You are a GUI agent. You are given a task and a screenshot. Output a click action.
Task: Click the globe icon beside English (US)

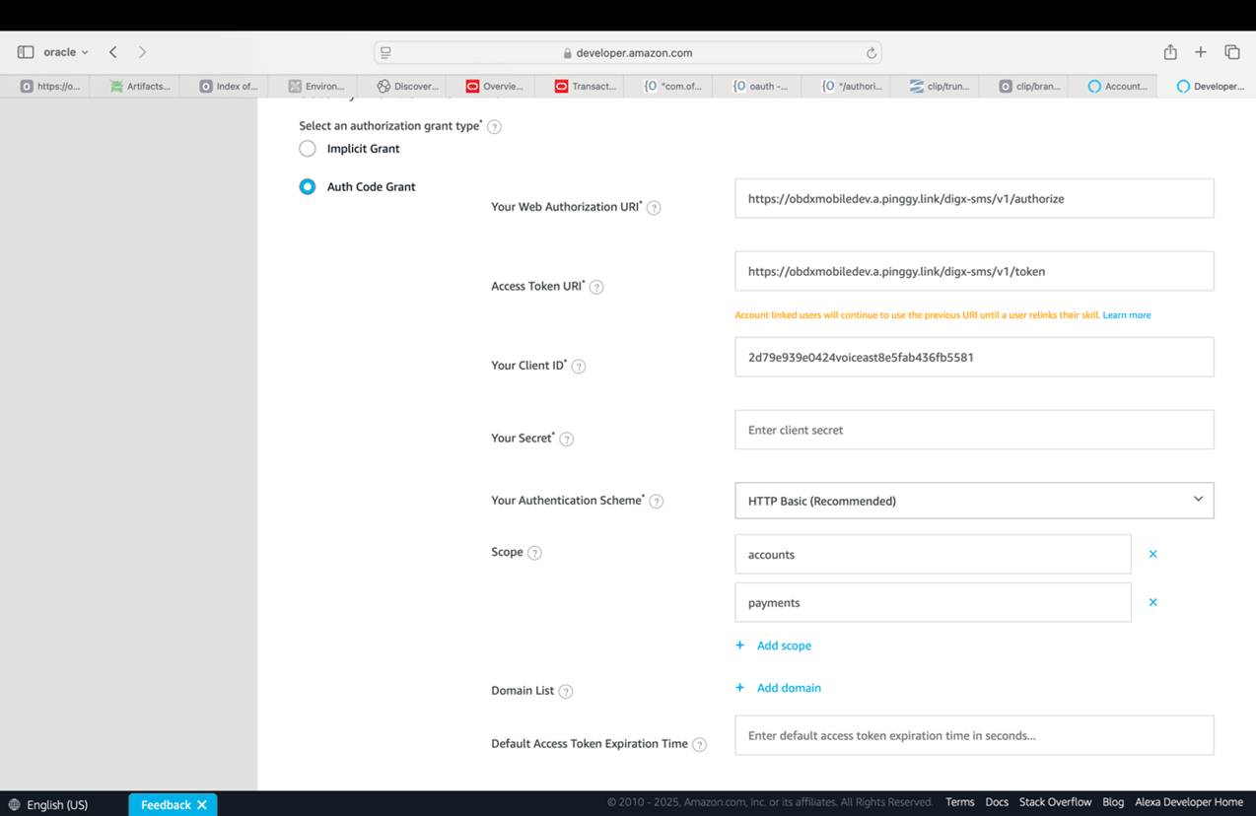coord(14,805)
